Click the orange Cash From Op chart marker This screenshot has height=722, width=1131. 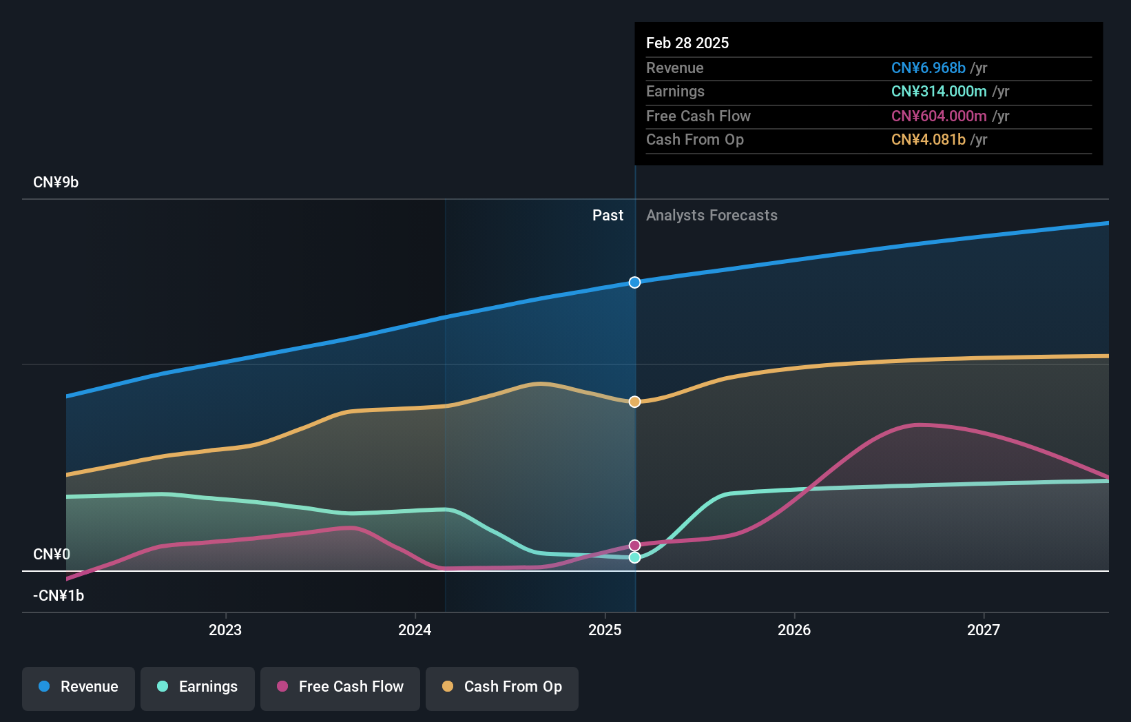click(634, 402)
